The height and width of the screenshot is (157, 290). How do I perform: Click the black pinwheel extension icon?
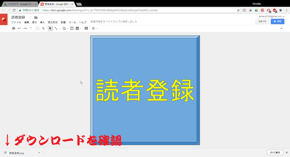tap(281, 10)
